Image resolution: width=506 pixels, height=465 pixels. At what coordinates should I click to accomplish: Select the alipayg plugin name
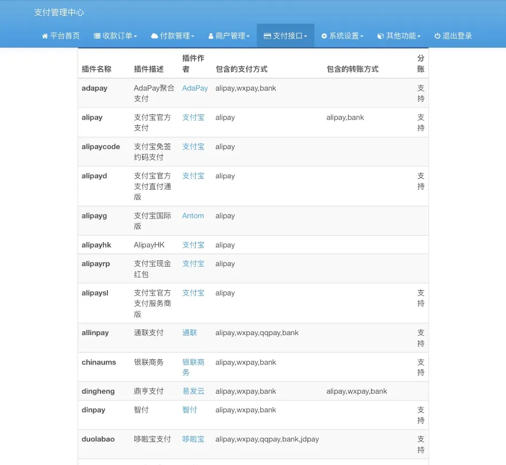pyautogui.click(x=94, y=216)
